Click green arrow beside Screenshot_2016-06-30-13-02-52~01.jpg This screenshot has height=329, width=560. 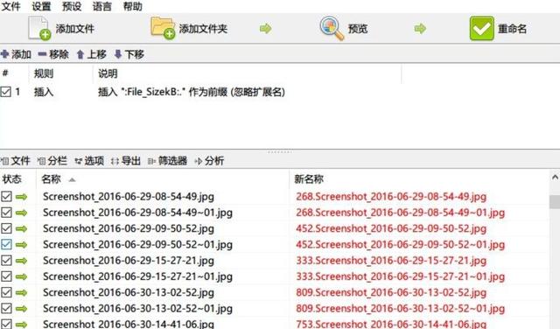(21, 308)
